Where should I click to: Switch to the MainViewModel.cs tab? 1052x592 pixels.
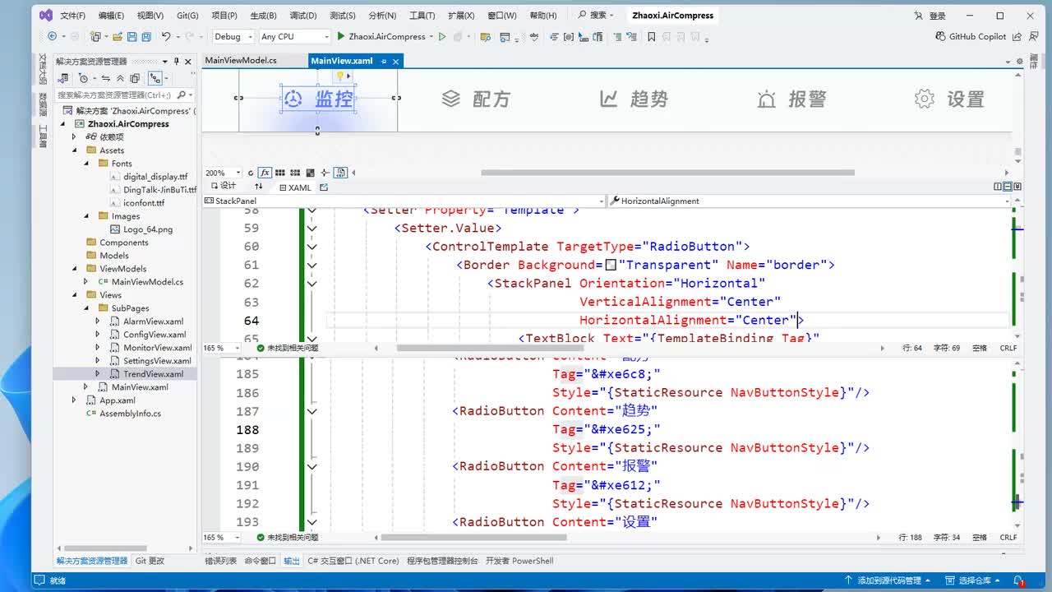tap(241, 61)
